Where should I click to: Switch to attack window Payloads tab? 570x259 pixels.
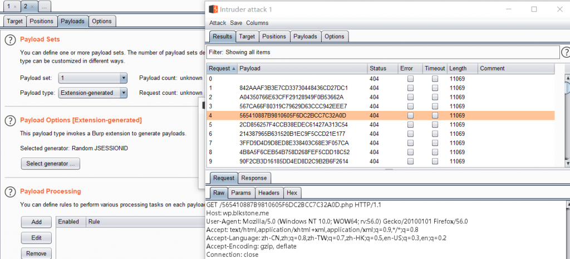click(x=306, y=37)
